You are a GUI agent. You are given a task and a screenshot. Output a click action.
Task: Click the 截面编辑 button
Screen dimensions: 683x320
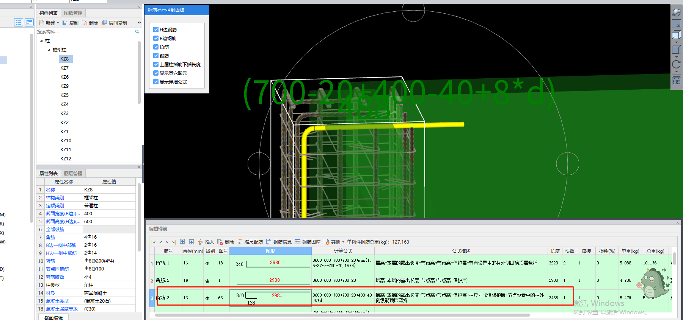point(53,318)
